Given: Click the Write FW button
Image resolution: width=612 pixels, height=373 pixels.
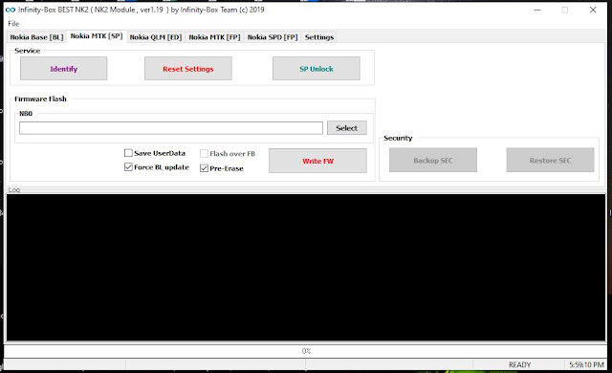Looking at the screenshot, I should click(317, 161).
